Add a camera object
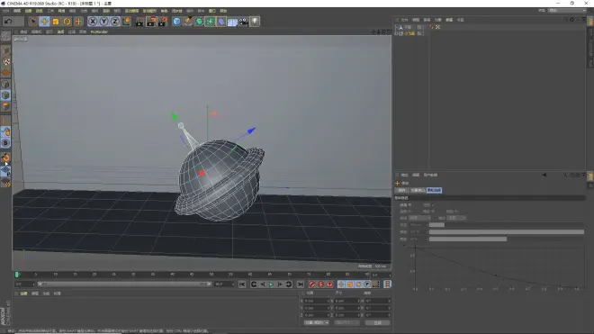Viewport: 594px width, 334px height. pyautogui.click(x=244, y=22)
